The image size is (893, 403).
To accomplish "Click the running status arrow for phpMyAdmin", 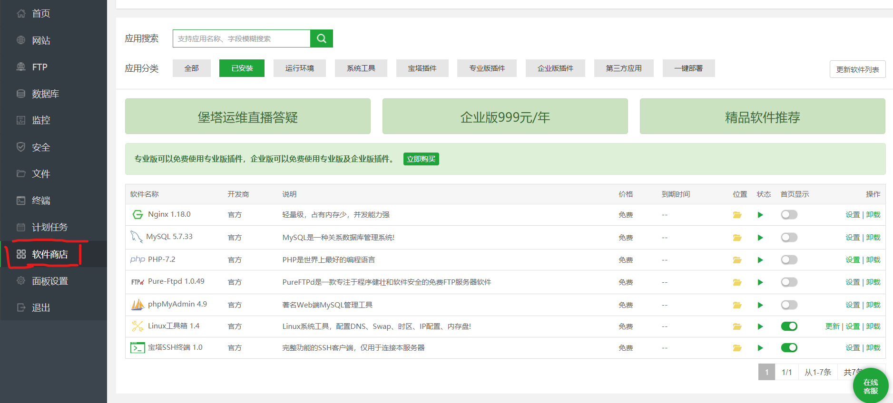I will tap(760, 305).
